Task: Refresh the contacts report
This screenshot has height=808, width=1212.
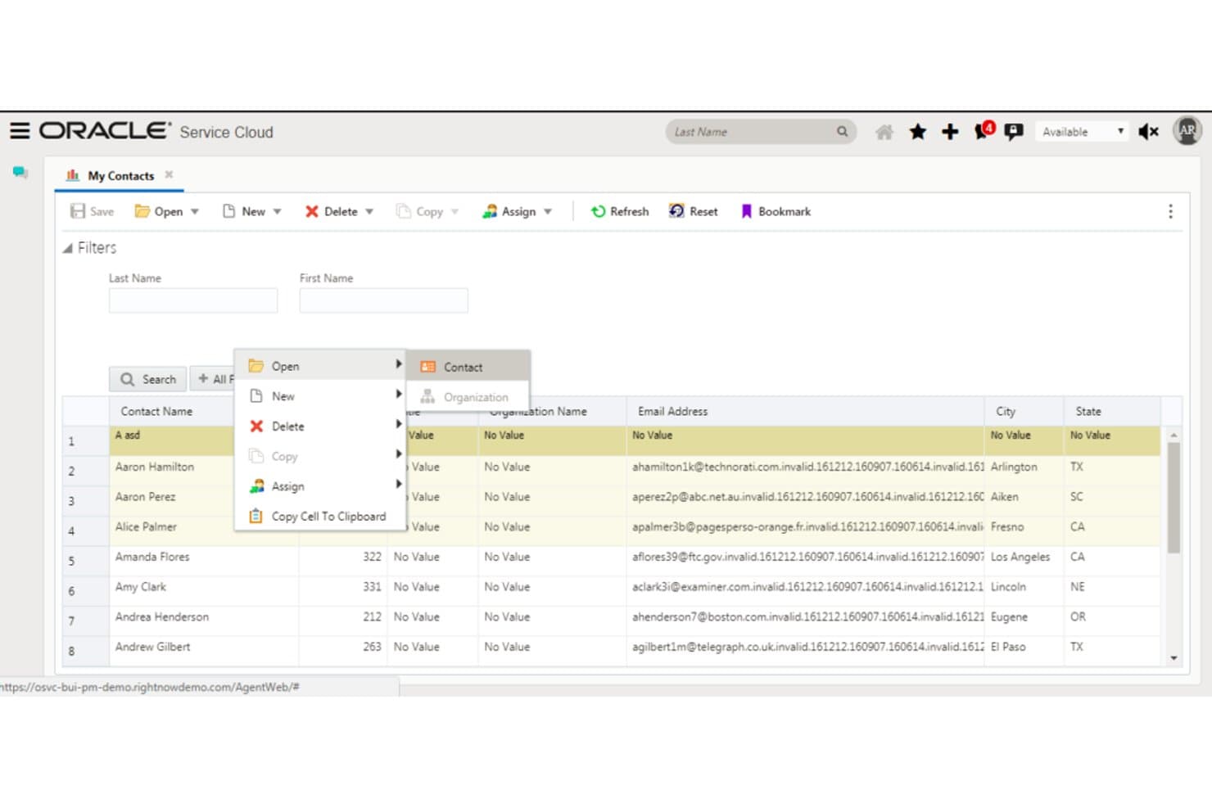Action: tap(620, 211)
